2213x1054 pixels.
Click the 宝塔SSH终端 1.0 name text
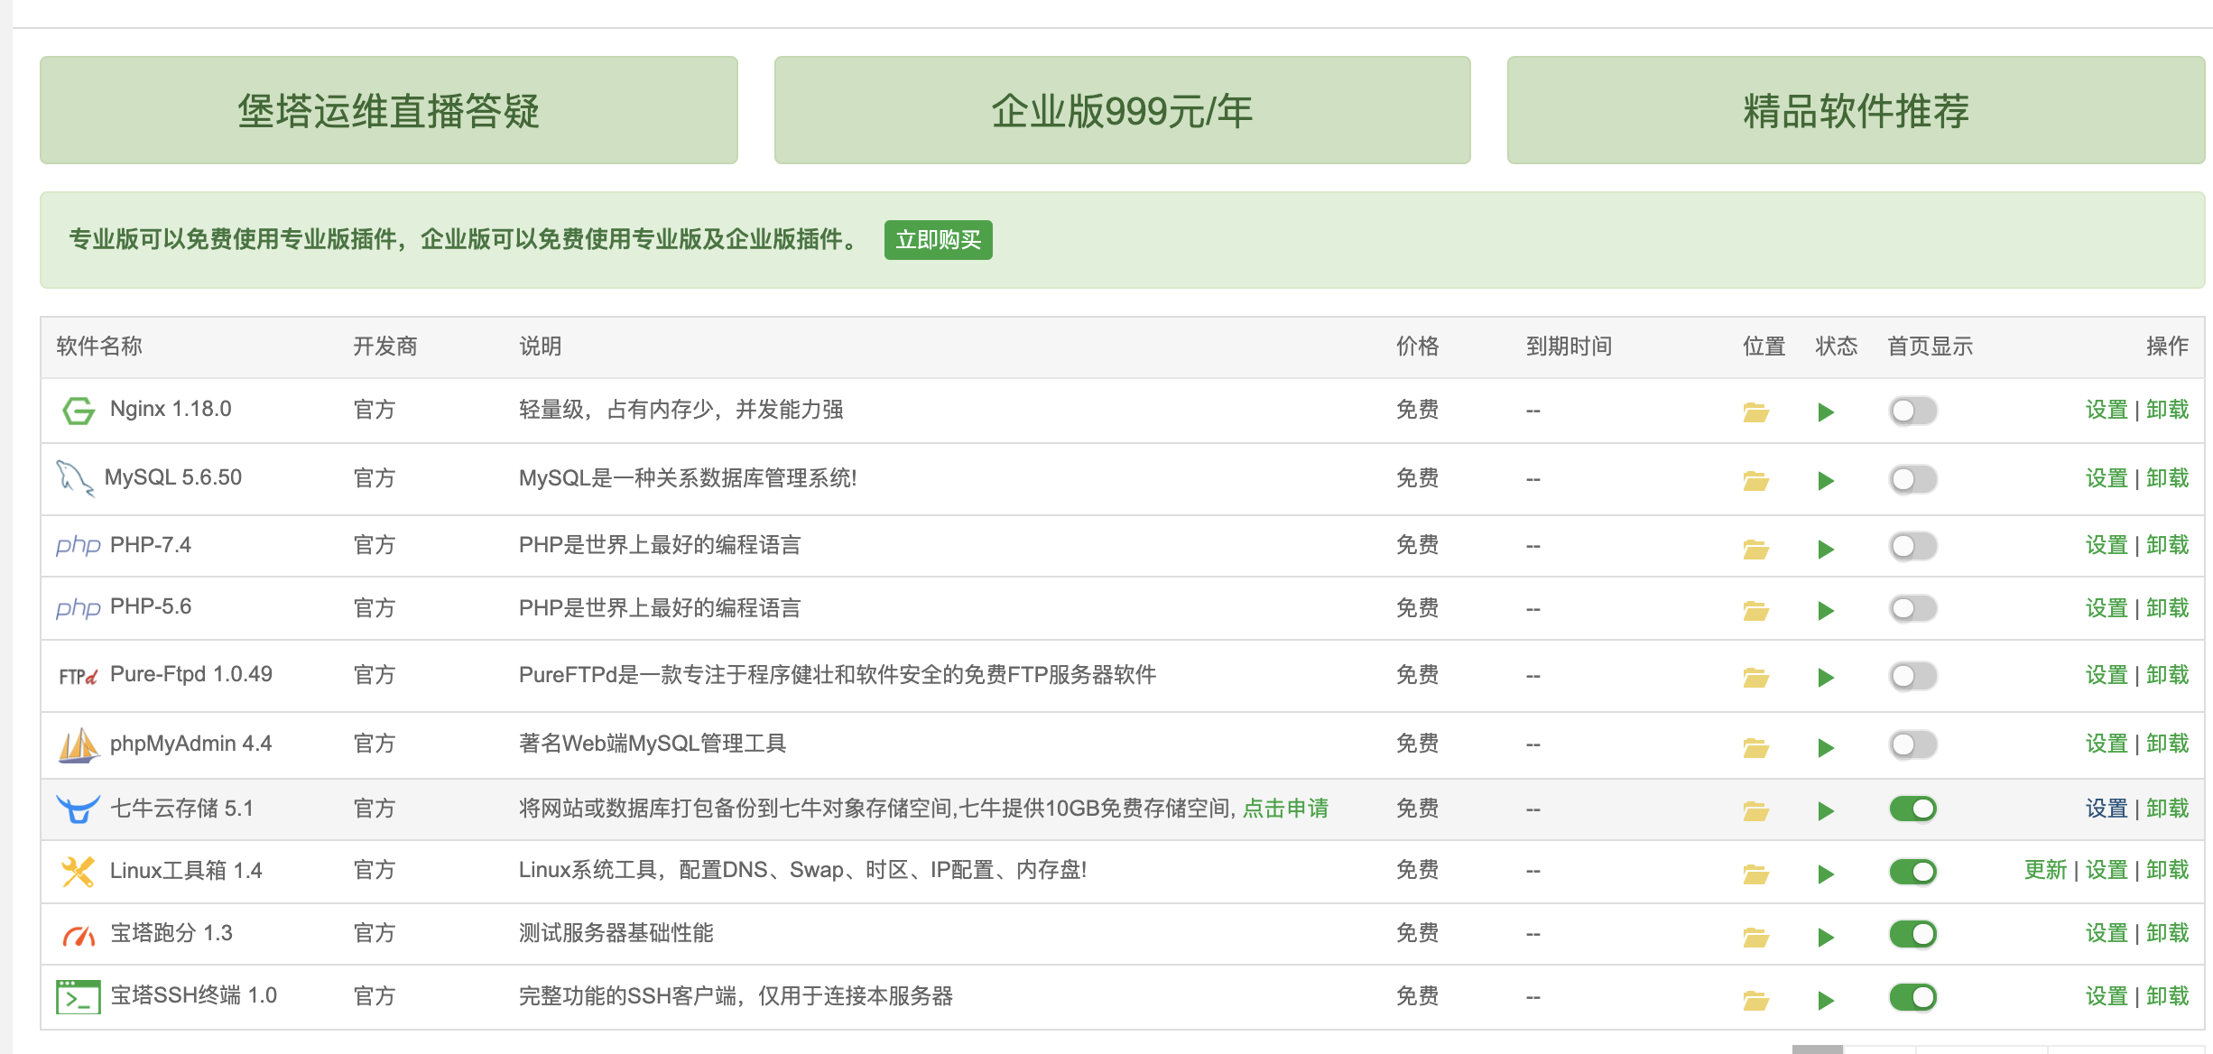tap(193, 995)
